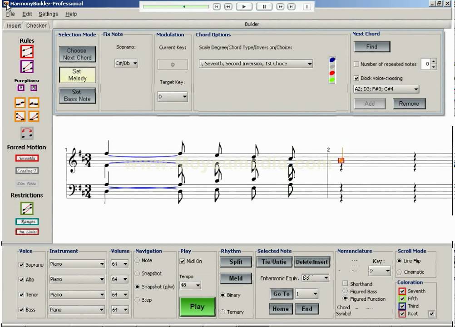Select the Note navigation radio button
The width and height of the screenshot is (455, 327).
[138, 260]
